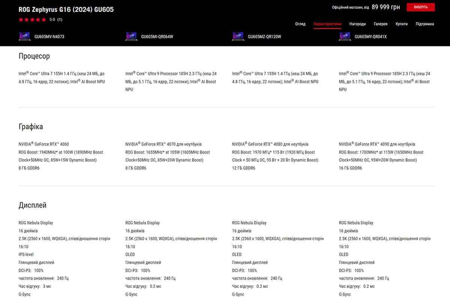The image size is (450, 300).
Task: Click the GU605MY-QR041X laptop thumbnail icon
Action: coord(345,36)
